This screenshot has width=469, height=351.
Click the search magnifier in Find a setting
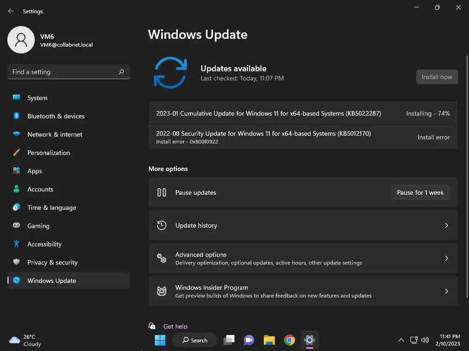(x=121, y=72)
